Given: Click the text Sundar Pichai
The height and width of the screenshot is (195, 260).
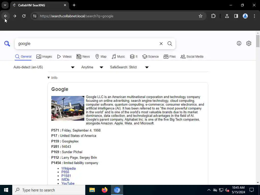Looking at the screenshot, I should coord(72,152).
